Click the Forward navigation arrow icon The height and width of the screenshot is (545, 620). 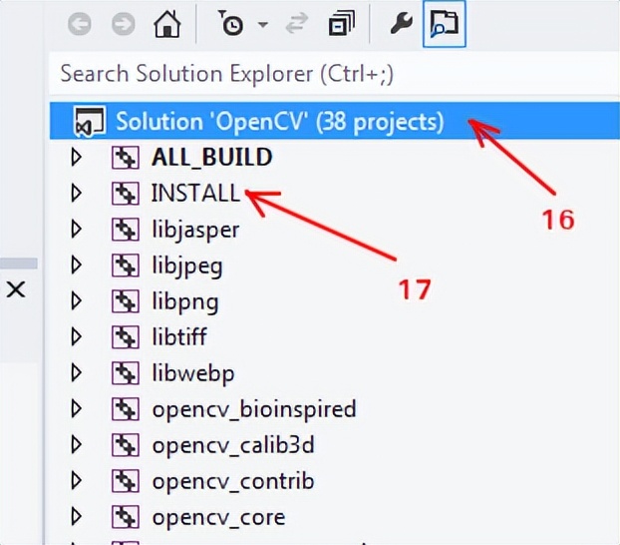coord(123,24)
